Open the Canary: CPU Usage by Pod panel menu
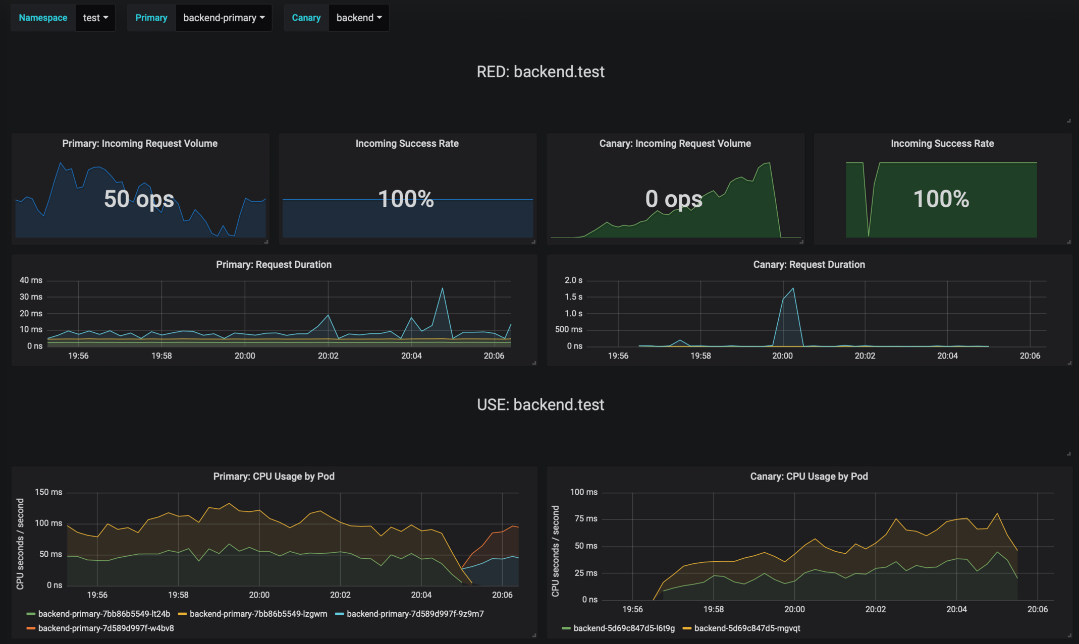Viewport: 1079px width, 644px height. click(x=808, y=476)
